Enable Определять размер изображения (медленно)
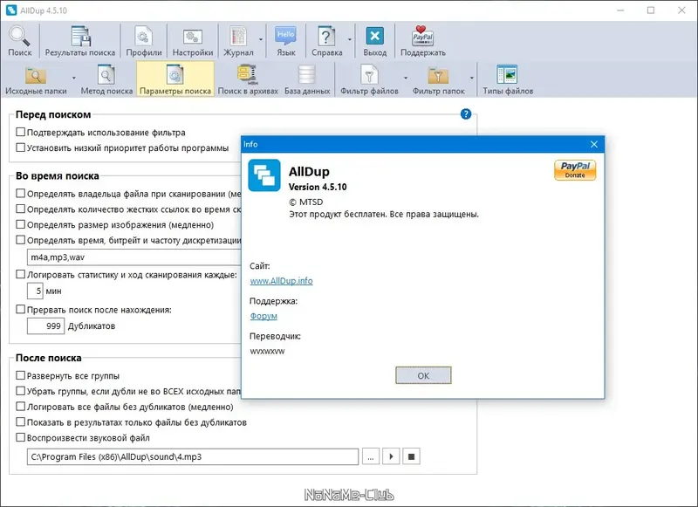Image resolution: width=698 pixels, height=507 pixels. tap(20, 224)
